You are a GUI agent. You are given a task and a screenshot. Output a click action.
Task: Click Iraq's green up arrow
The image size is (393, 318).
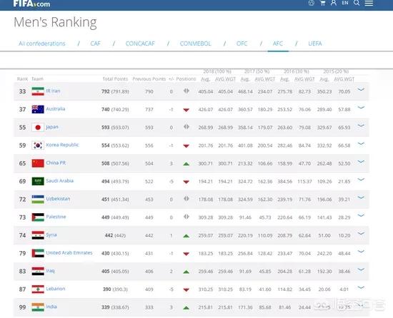point(186,272)
